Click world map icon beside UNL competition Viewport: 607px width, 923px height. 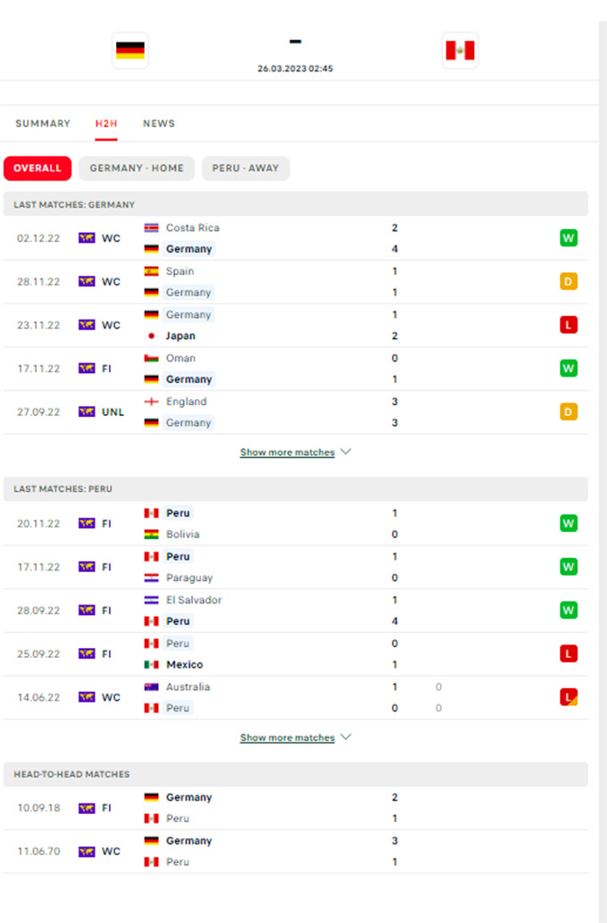click(87, 412)
